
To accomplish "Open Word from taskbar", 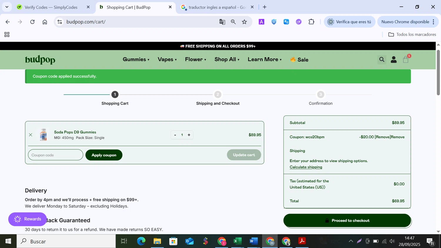I will [253, 241].
